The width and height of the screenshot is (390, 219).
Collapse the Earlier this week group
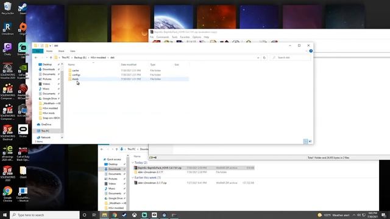tap(133, 178)
